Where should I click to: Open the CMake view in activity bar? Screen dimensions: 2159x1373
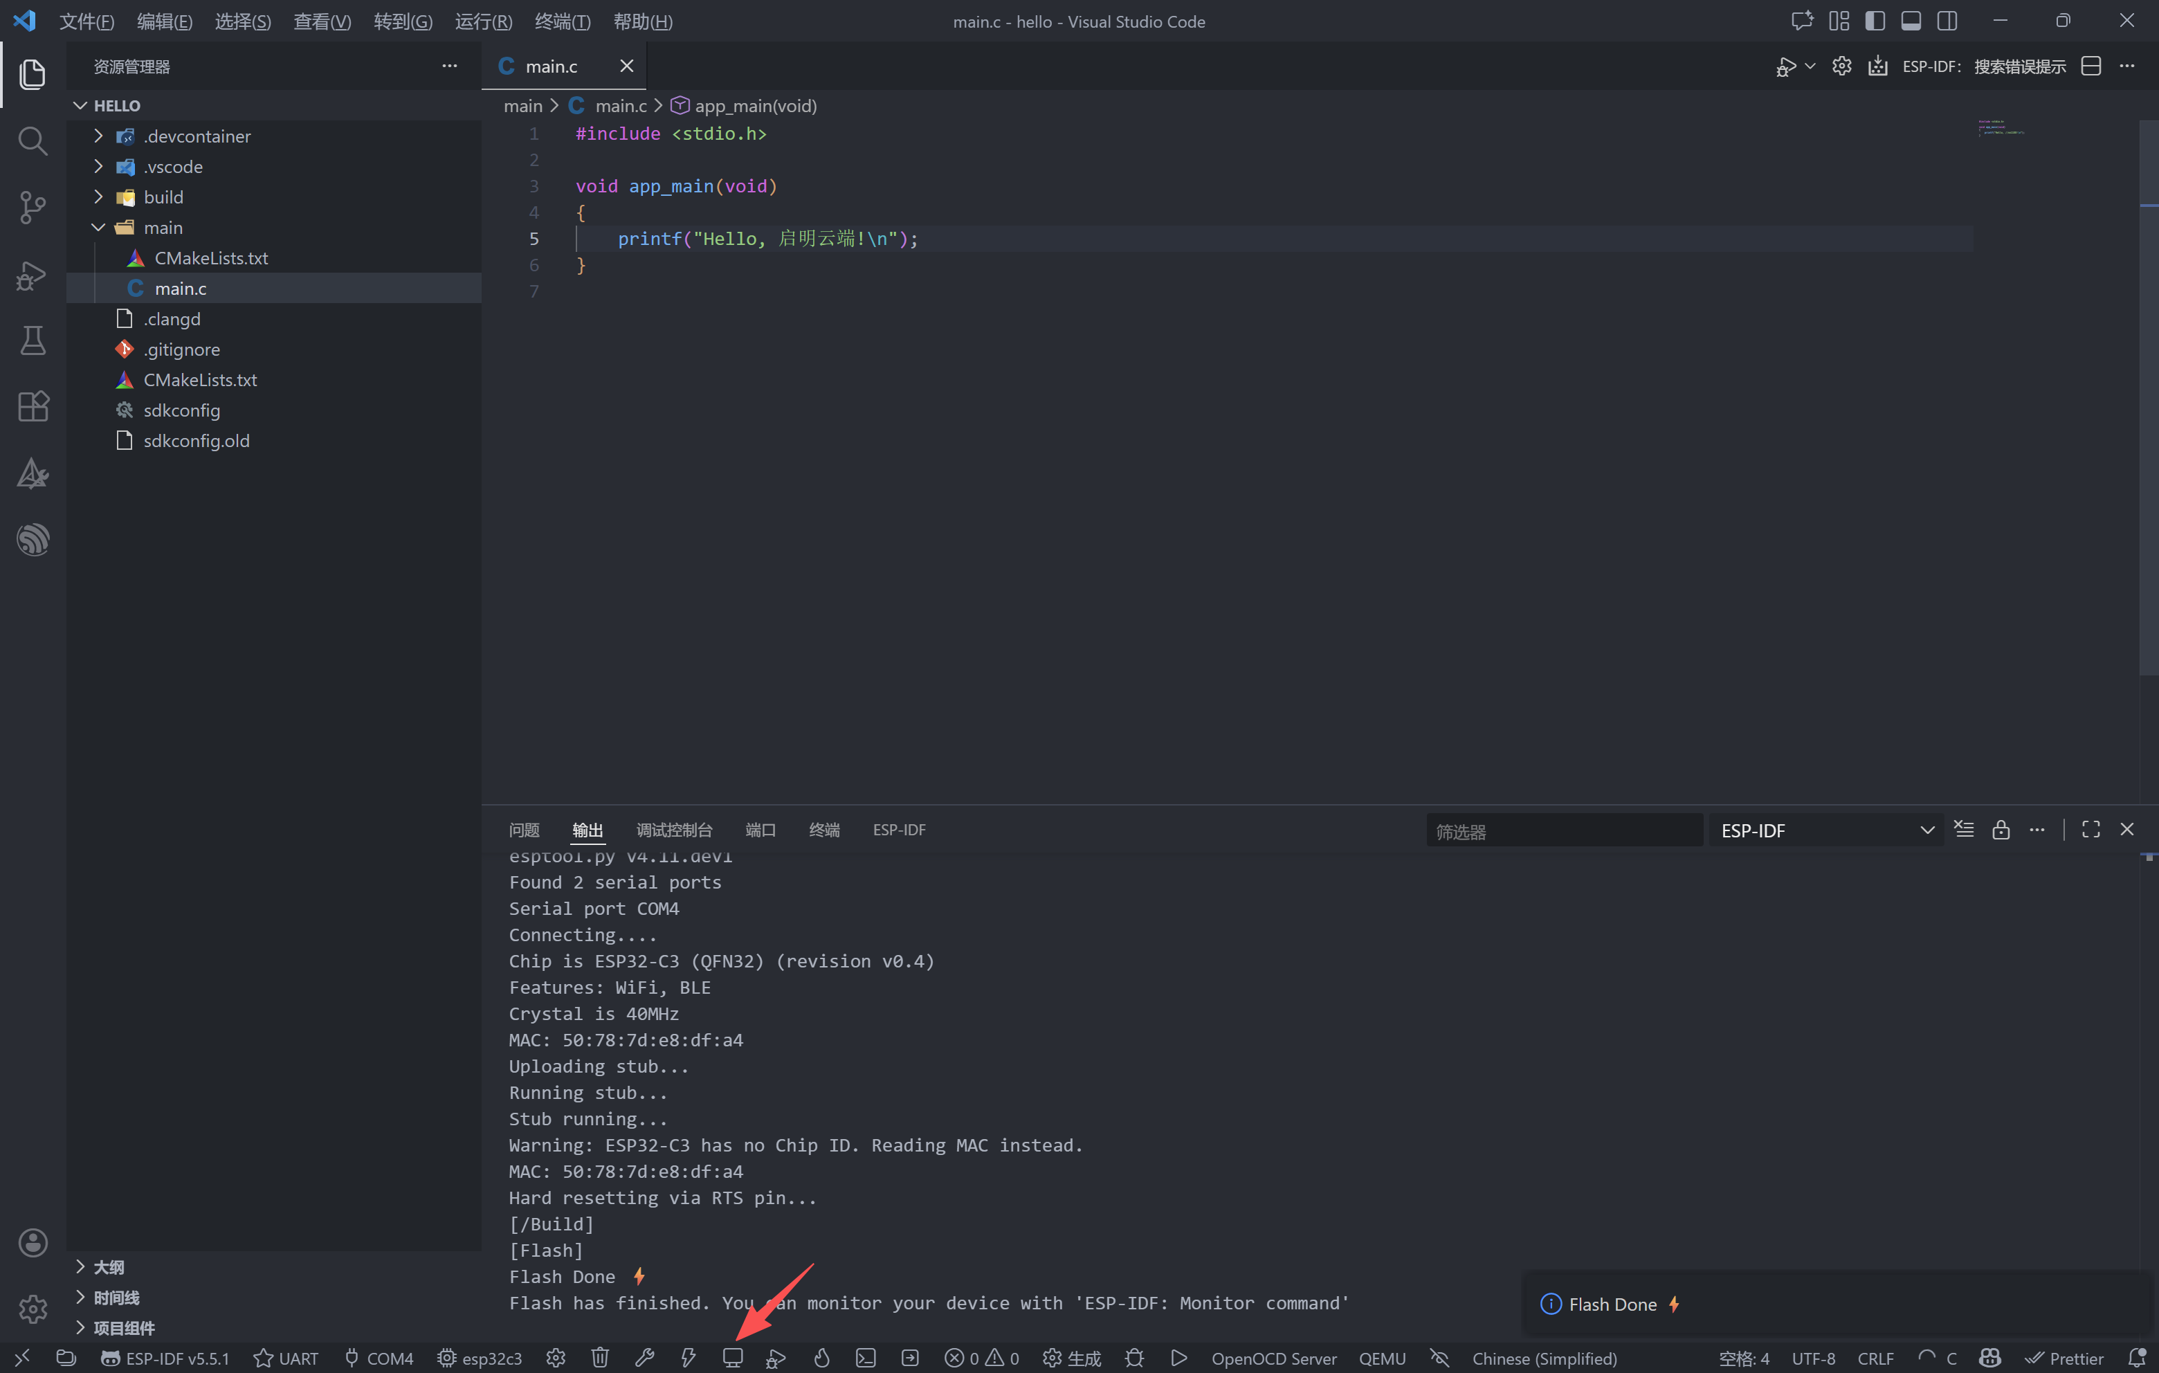pos(33,473)
